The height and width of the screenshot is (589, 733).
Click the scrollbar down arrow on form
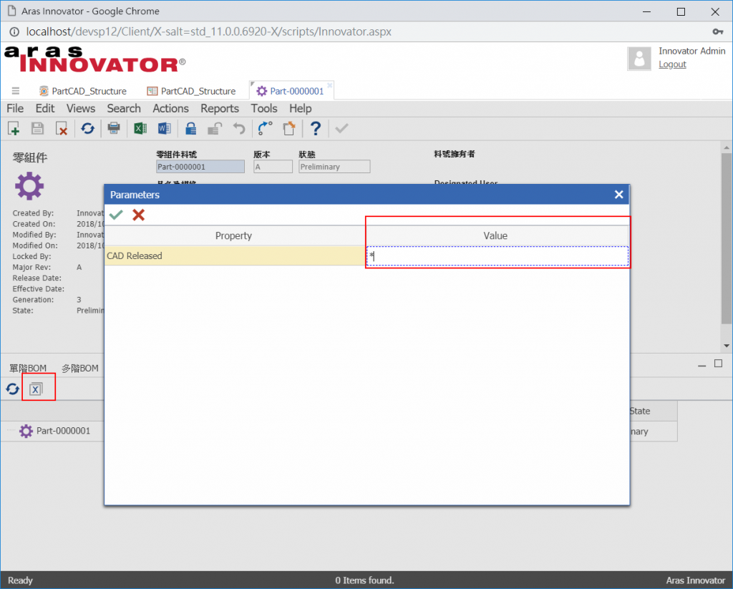(x=727, y=346)
